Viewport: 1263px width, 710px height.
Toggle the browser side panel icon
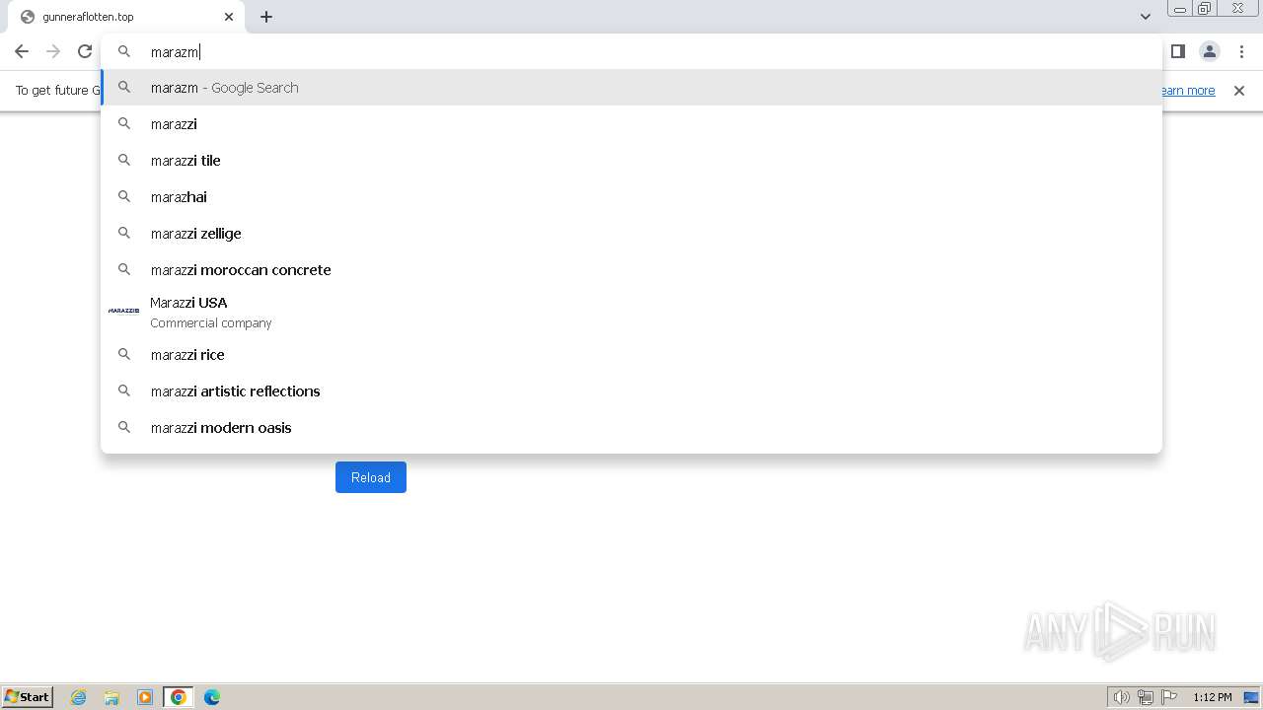[x=1177, y=51]
